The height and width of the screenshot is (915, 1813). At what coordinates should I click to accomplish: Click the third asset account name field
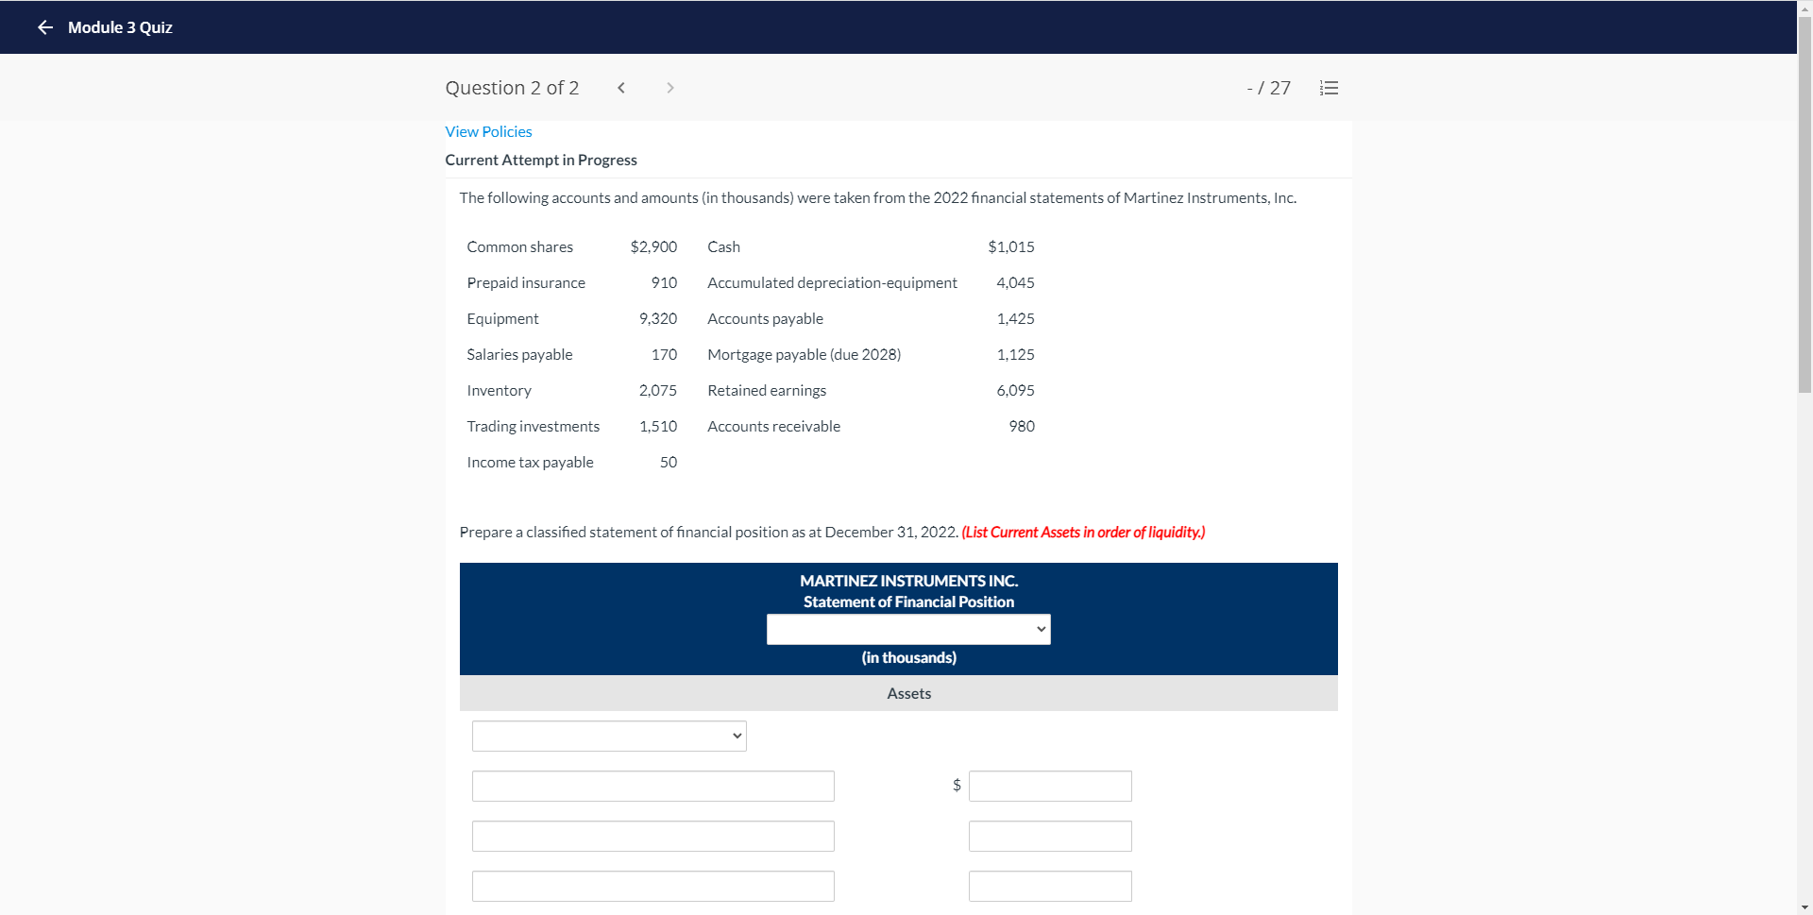(652, 886)
